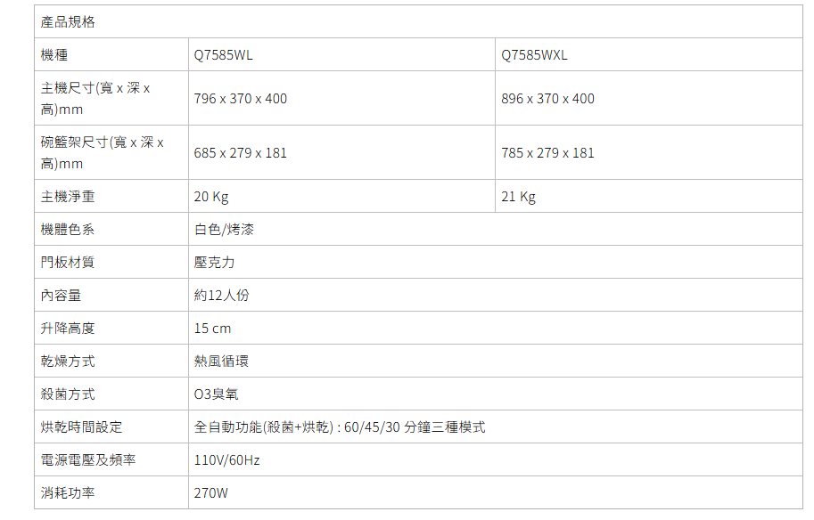
Task: Click the 796 x 370 x 400 dimension value
Action: [241, 99]
